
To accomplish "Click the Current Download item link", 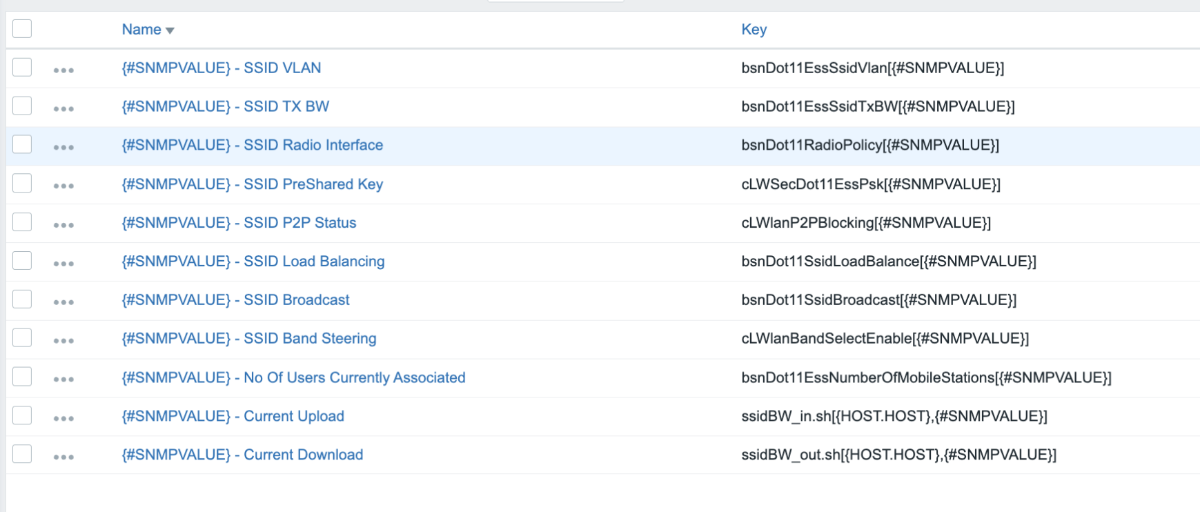I will pos(242,455).
